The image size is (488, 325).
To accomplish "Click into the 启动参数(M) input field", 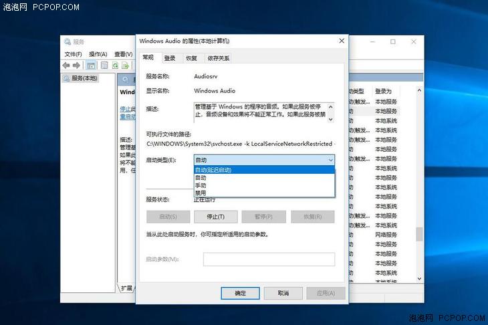I will [269, 259].
